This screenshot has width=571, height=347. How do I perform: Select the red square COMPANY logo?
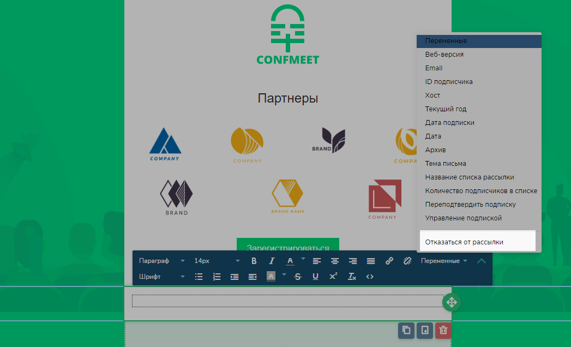click(x=384, y=199)
